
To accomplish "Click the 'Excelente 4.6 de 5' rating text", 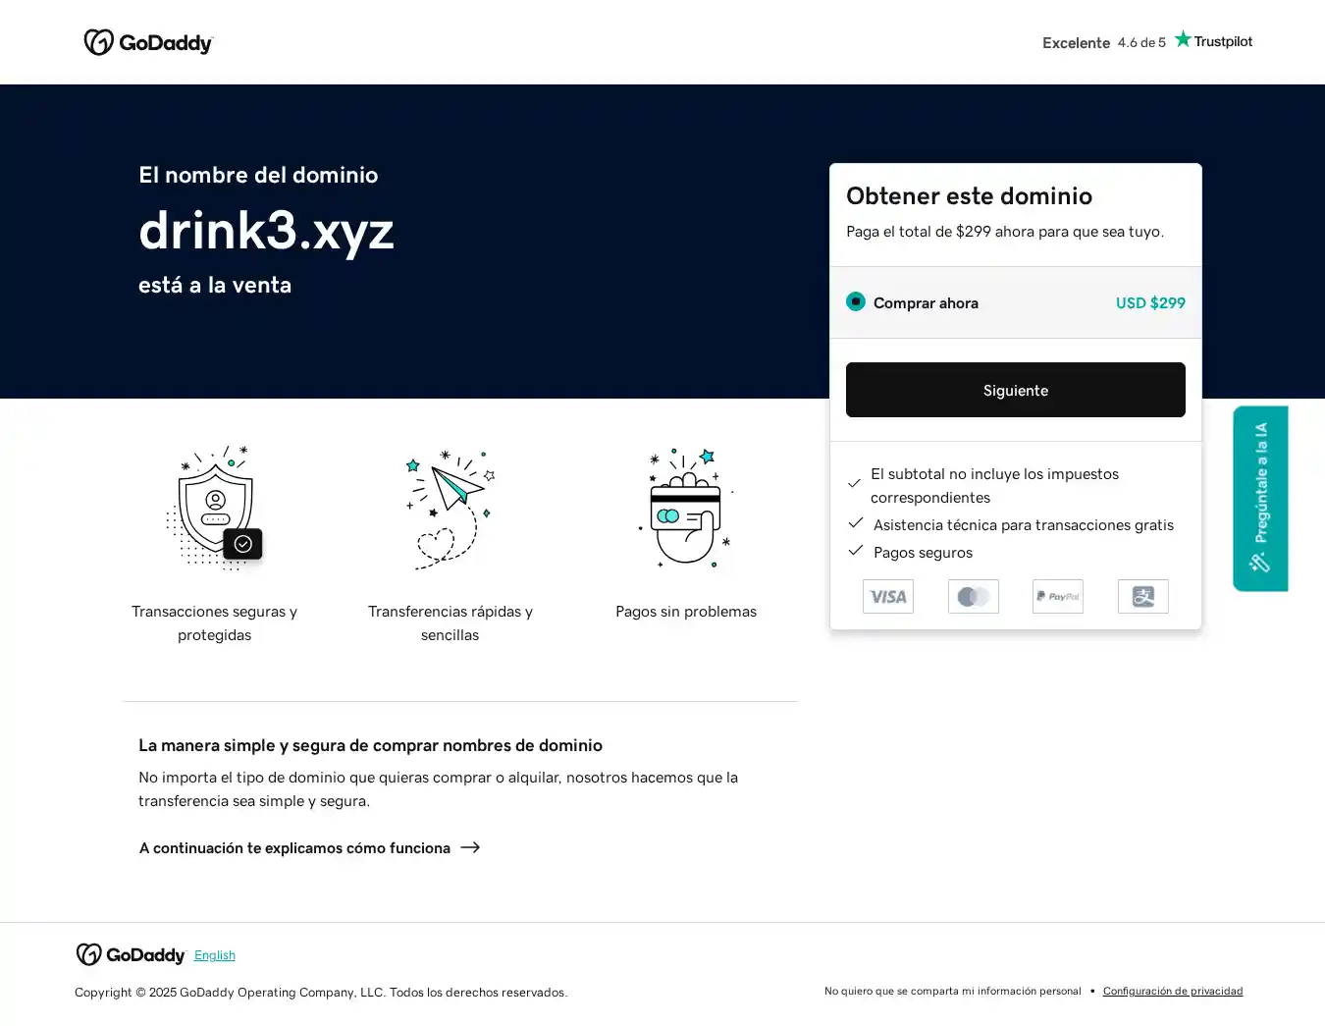I will click(x=1103, y=43).
